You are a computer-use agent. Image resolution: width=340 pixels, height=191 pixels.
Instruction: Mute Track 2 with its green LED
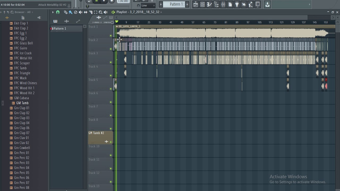(x=111, y=49)
